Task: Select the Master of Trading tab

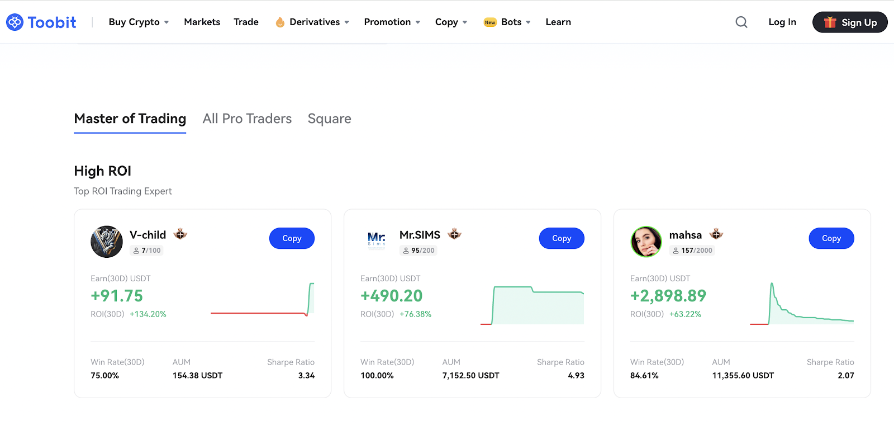Action: [x=130, y=119]
